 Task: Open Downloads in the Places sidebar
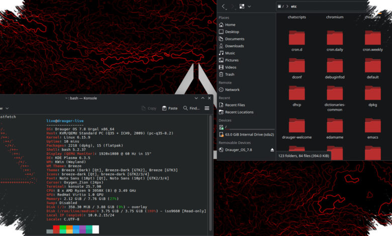[246, 46]
